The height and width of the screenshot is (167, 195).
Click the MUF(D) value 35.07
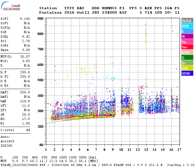tap(25, 57)
